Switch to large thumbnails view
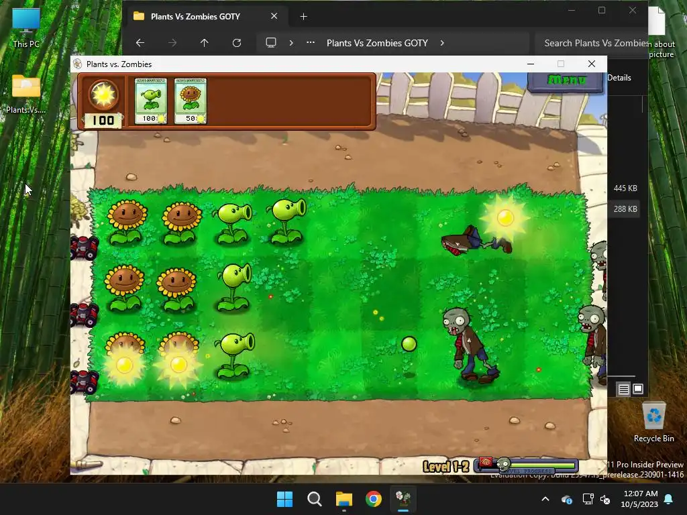 tap(638, 389)
